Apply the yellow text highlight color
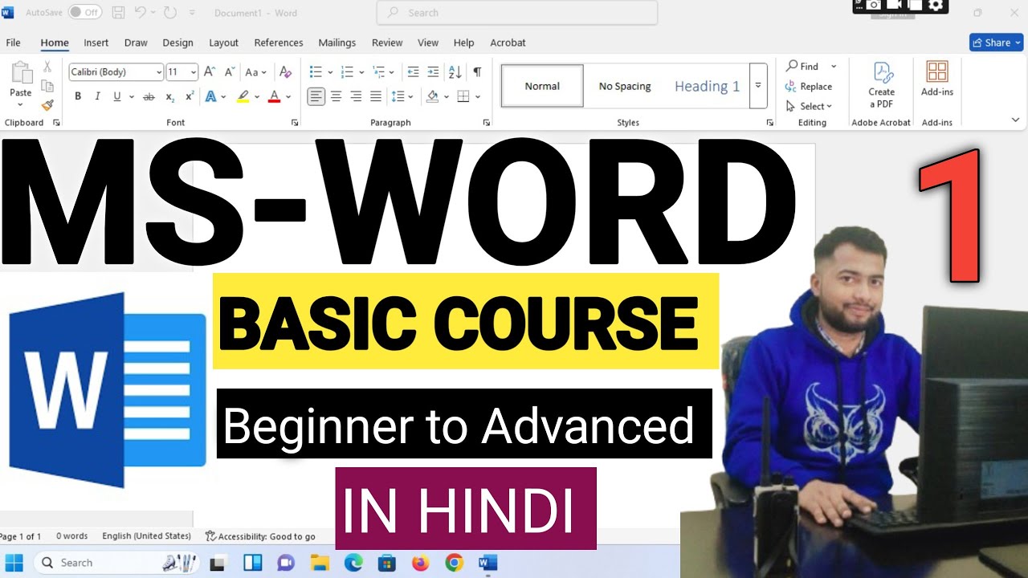1028x578 pixels. click(243, 96)
